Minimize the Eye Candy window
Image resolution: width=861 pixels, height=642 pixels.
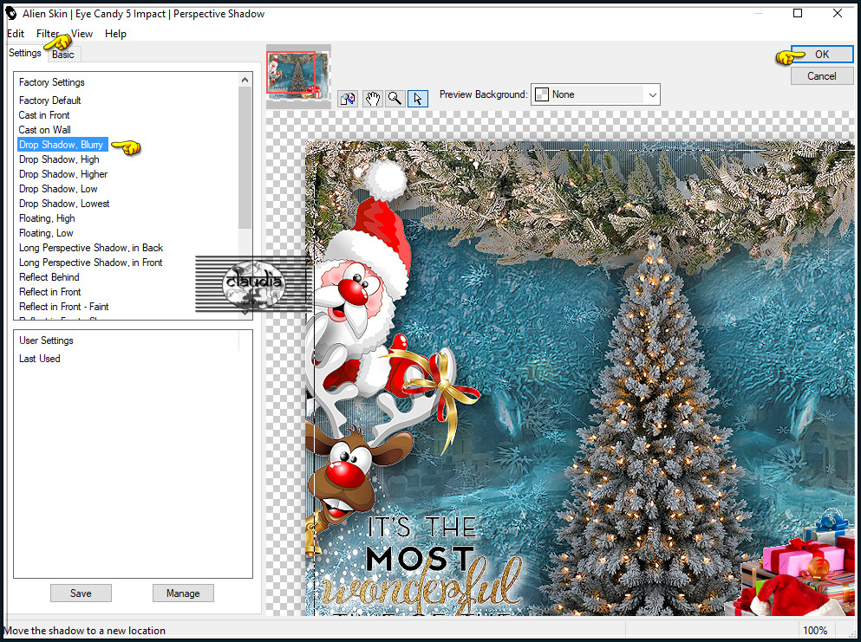click(759, 13)
